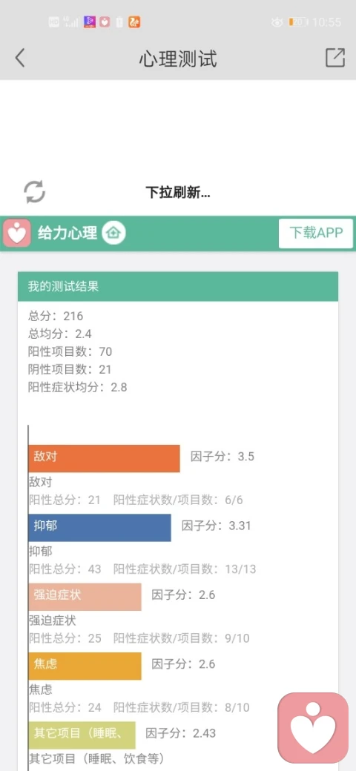The height and width of the screenshot is (771, 356).
Task: Go back using the top-left arrow
Action: coord(20,58)
